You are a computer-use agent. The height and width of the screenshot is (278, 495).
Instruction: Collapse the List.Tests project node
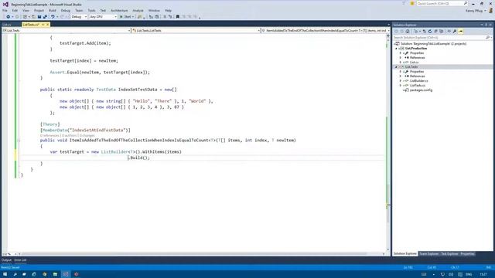click(397, 67)
